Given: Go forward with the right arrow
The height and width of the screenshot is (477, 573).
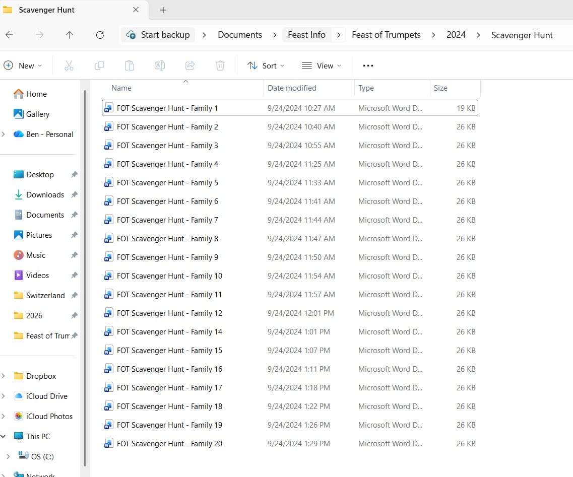Looking at the screenshot, I should [39, 35].
